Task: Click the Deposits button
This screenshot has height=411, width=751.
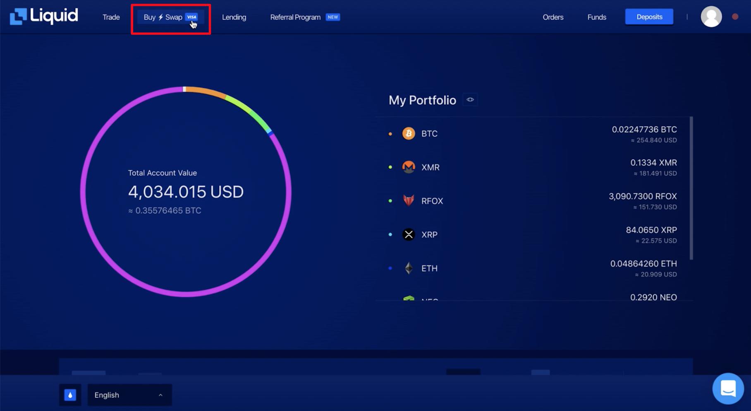Action: click(649, 17)
